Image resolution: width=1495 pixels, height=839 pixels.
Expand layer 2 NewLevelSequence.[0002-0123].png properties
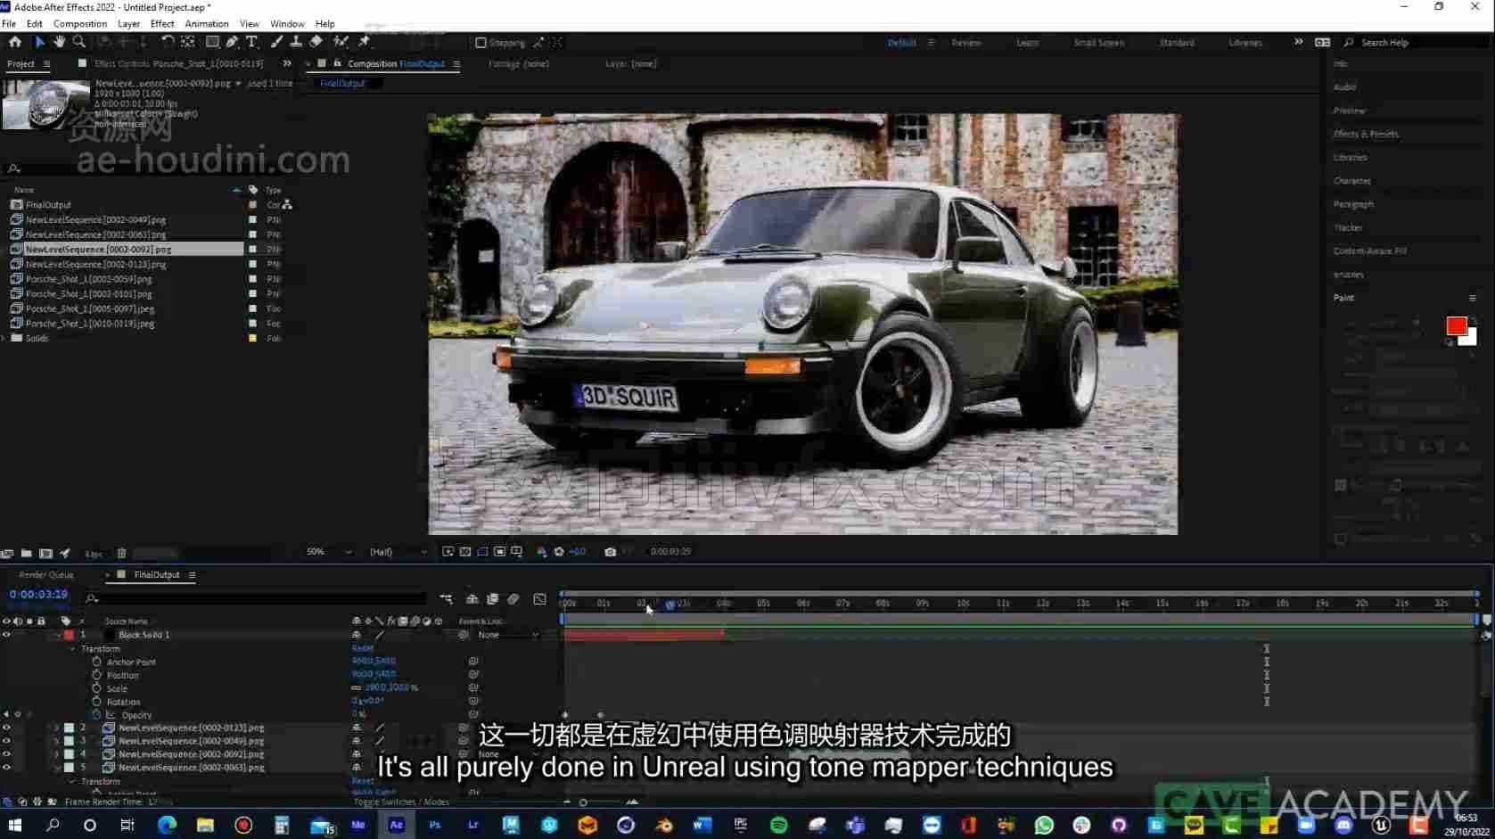click(x=57, y=728)
